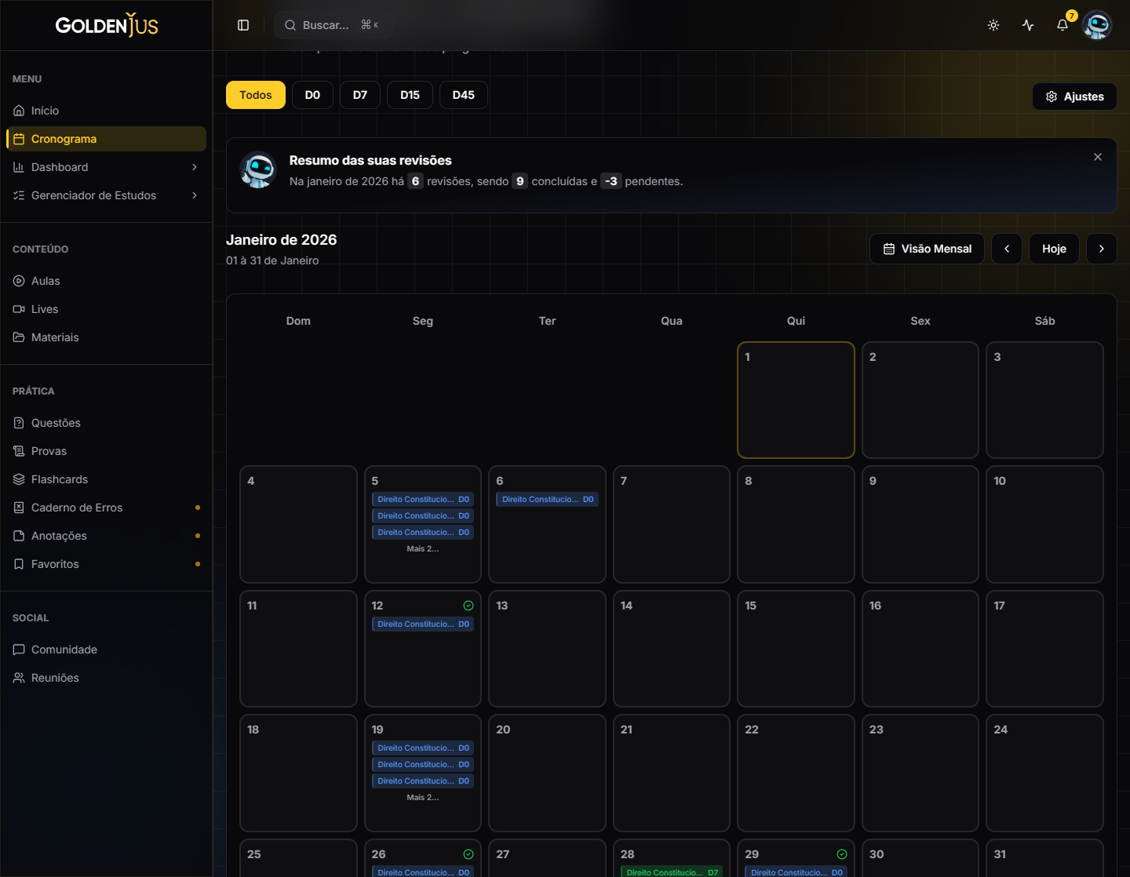The height and width of the screenshot is (877, 1130).
Task: Click the robot mascot in the summary banner
Action: click(x=258, y=170)
